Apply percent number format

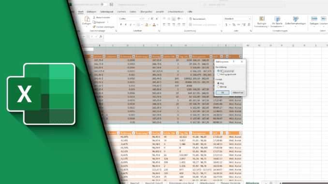click(x=234, y=25)
